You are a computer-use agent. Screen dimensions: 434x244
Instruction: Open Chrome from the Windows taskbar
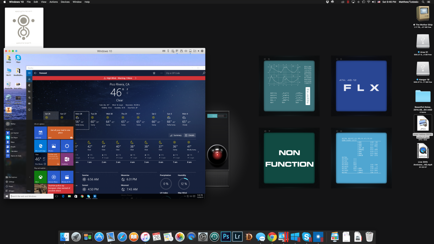(x=82, y=196)
